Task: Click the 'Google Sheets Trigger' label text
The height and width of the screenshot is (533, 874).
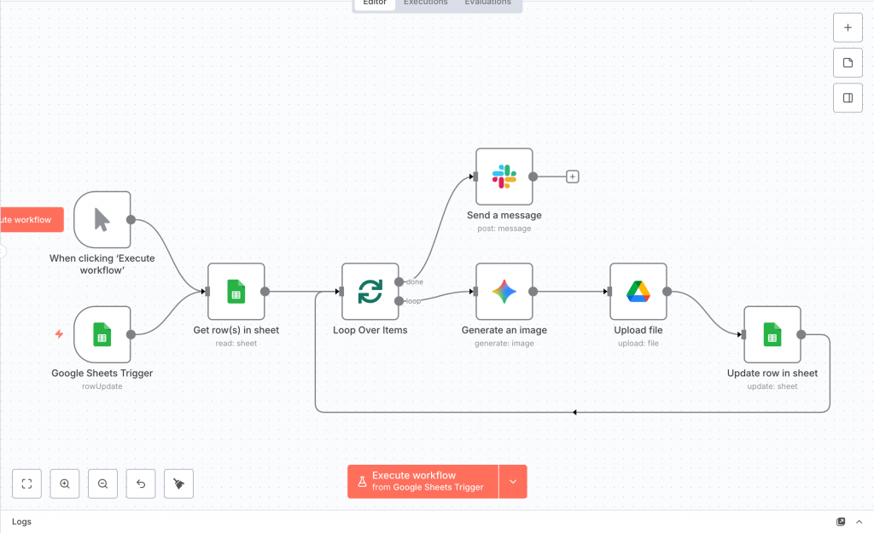Action: 102,374
